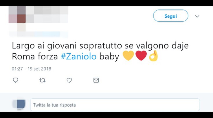
Task: Select the red heart emoji
Action: click(141, 56)
